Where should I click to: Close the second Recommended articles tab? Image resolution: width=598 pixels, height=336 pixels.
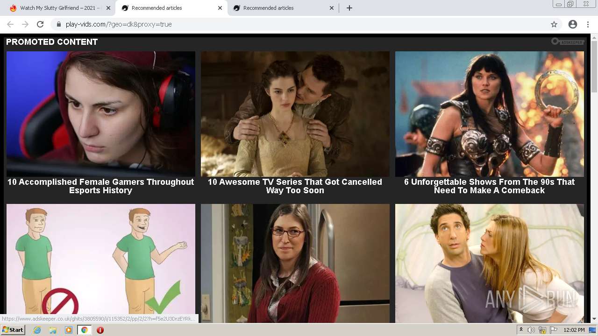[332, 8]
